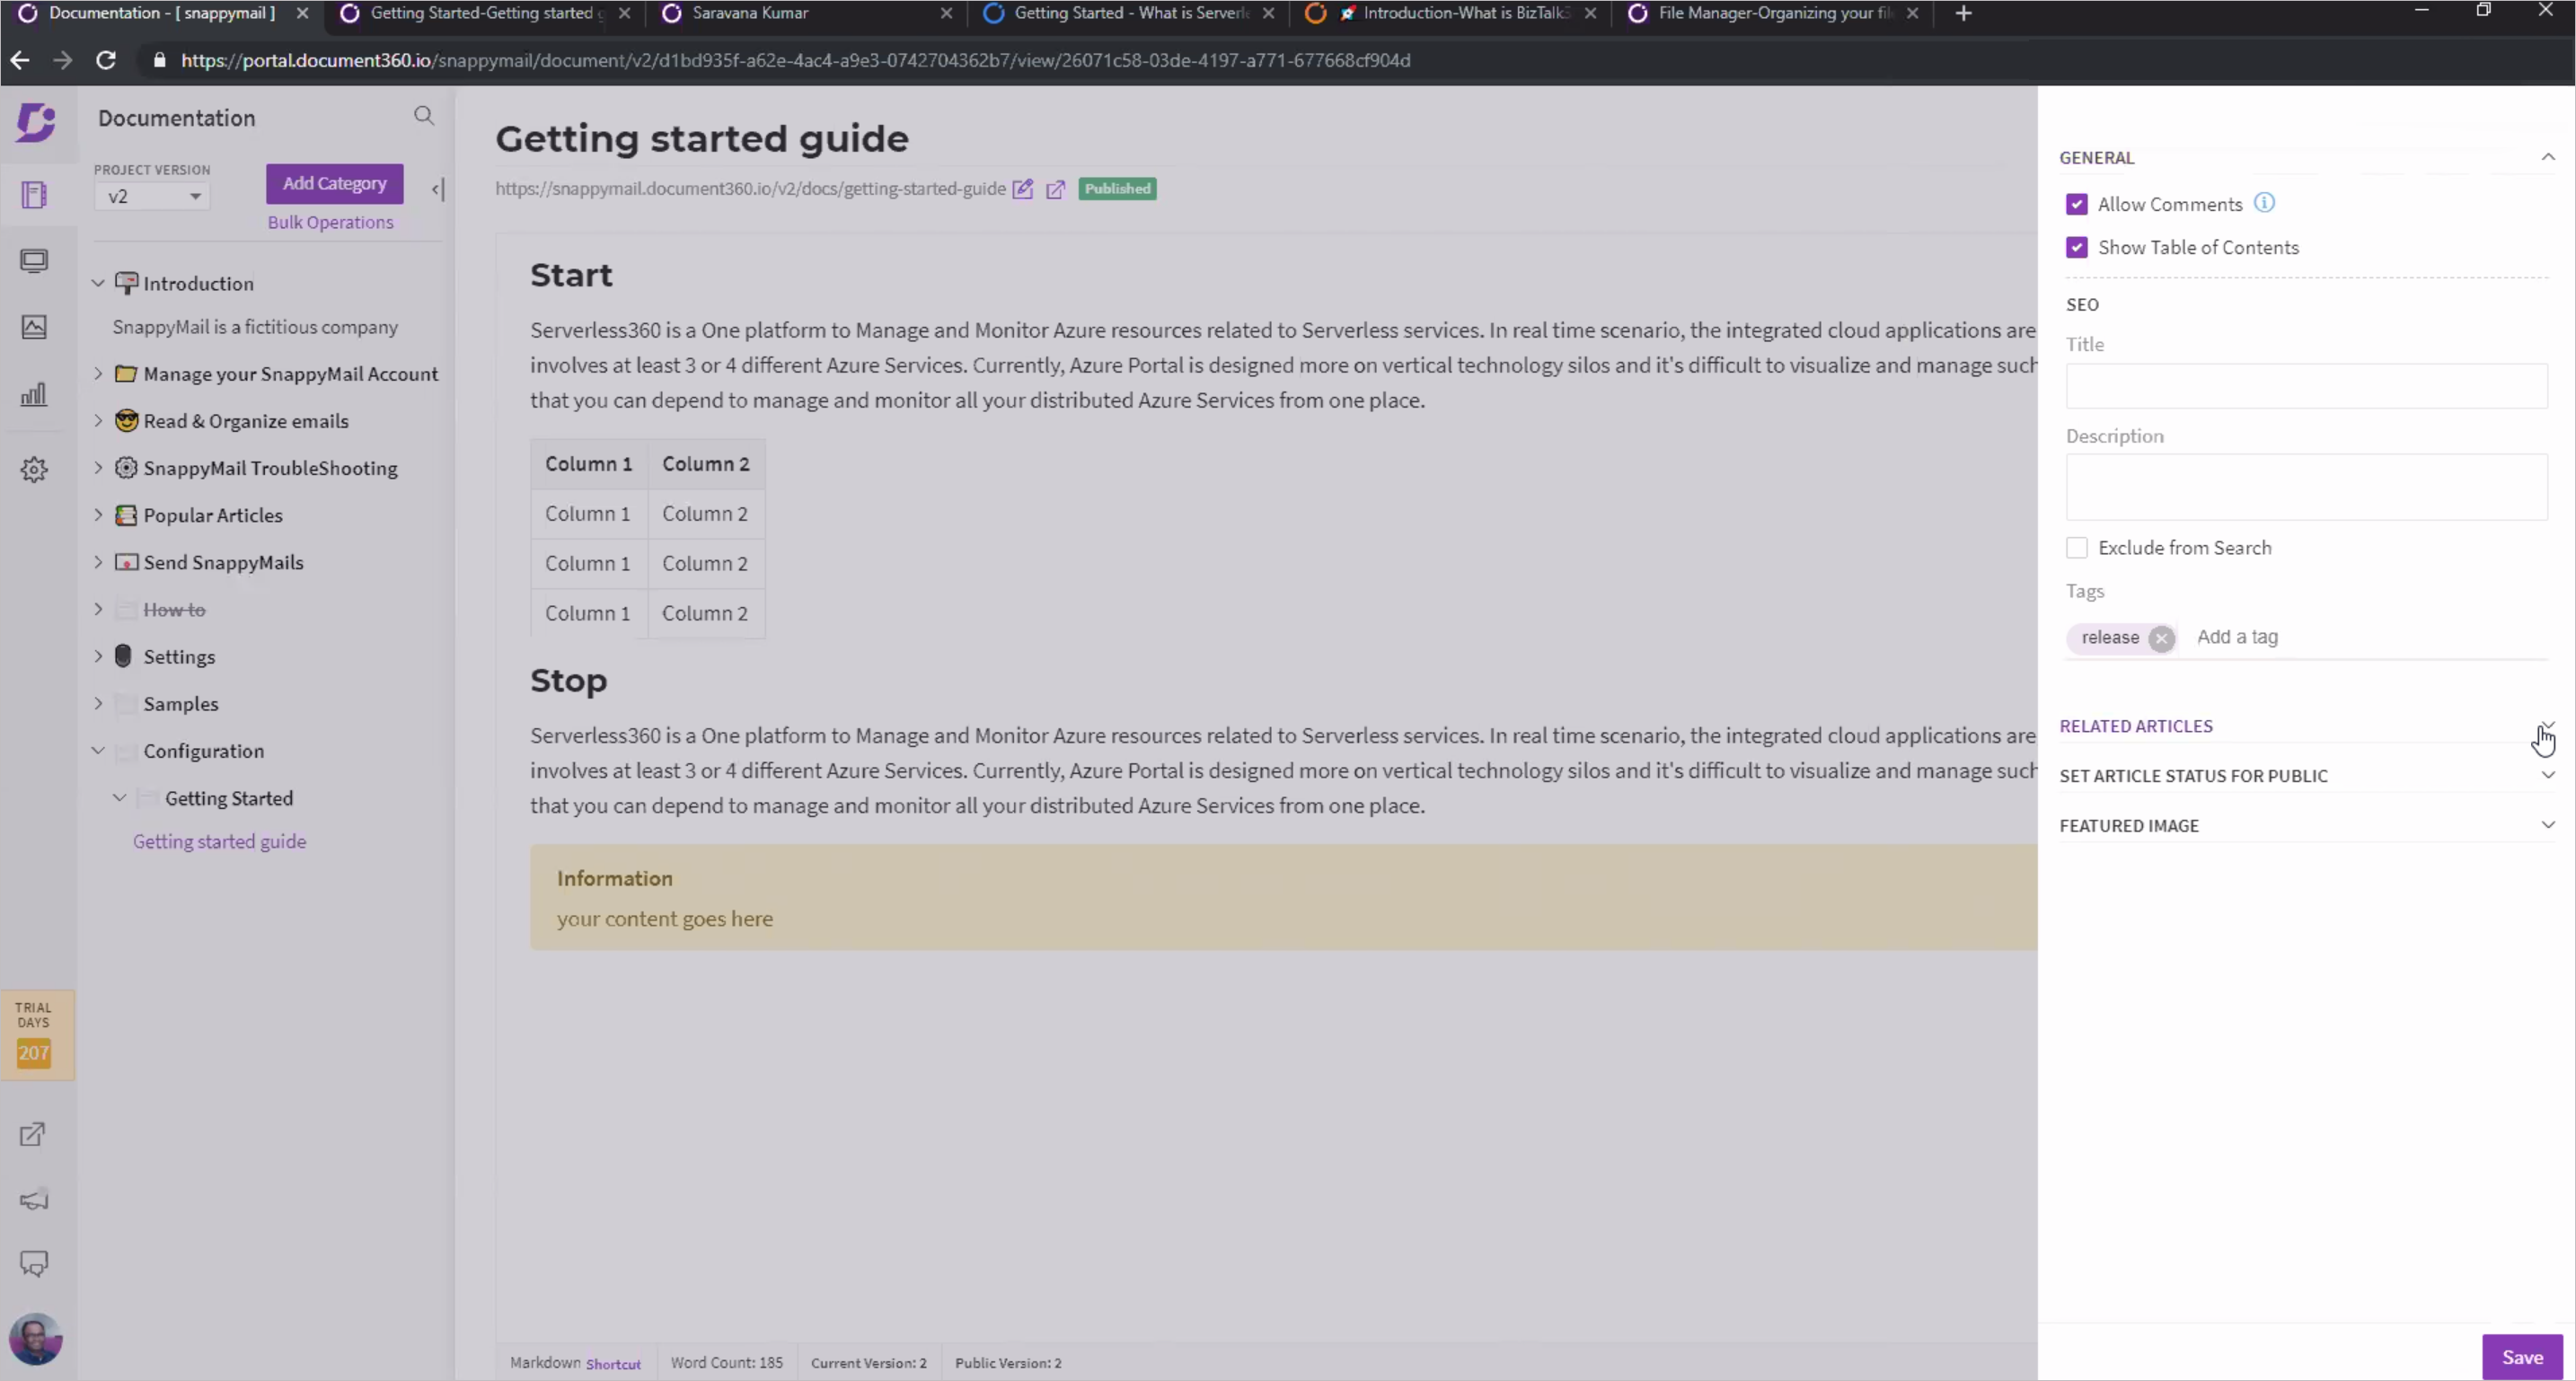
Task: Click the site padlock icon in address bar
Action: pos(159,60)
